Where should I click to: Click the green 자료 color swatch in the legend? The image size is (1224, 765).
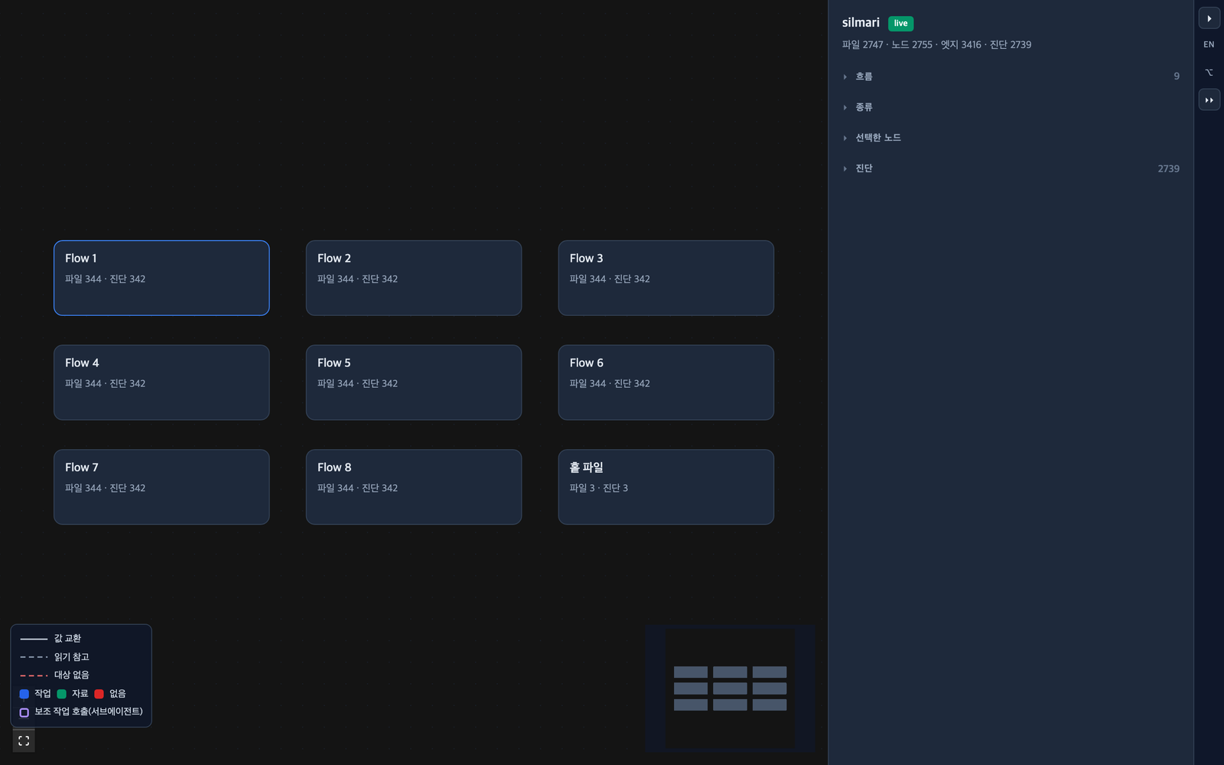click(62, 694)
